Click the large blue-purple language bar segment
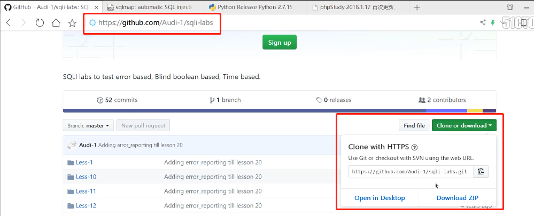The width and height of the screenshot is (534, 216). pos(244,111)
